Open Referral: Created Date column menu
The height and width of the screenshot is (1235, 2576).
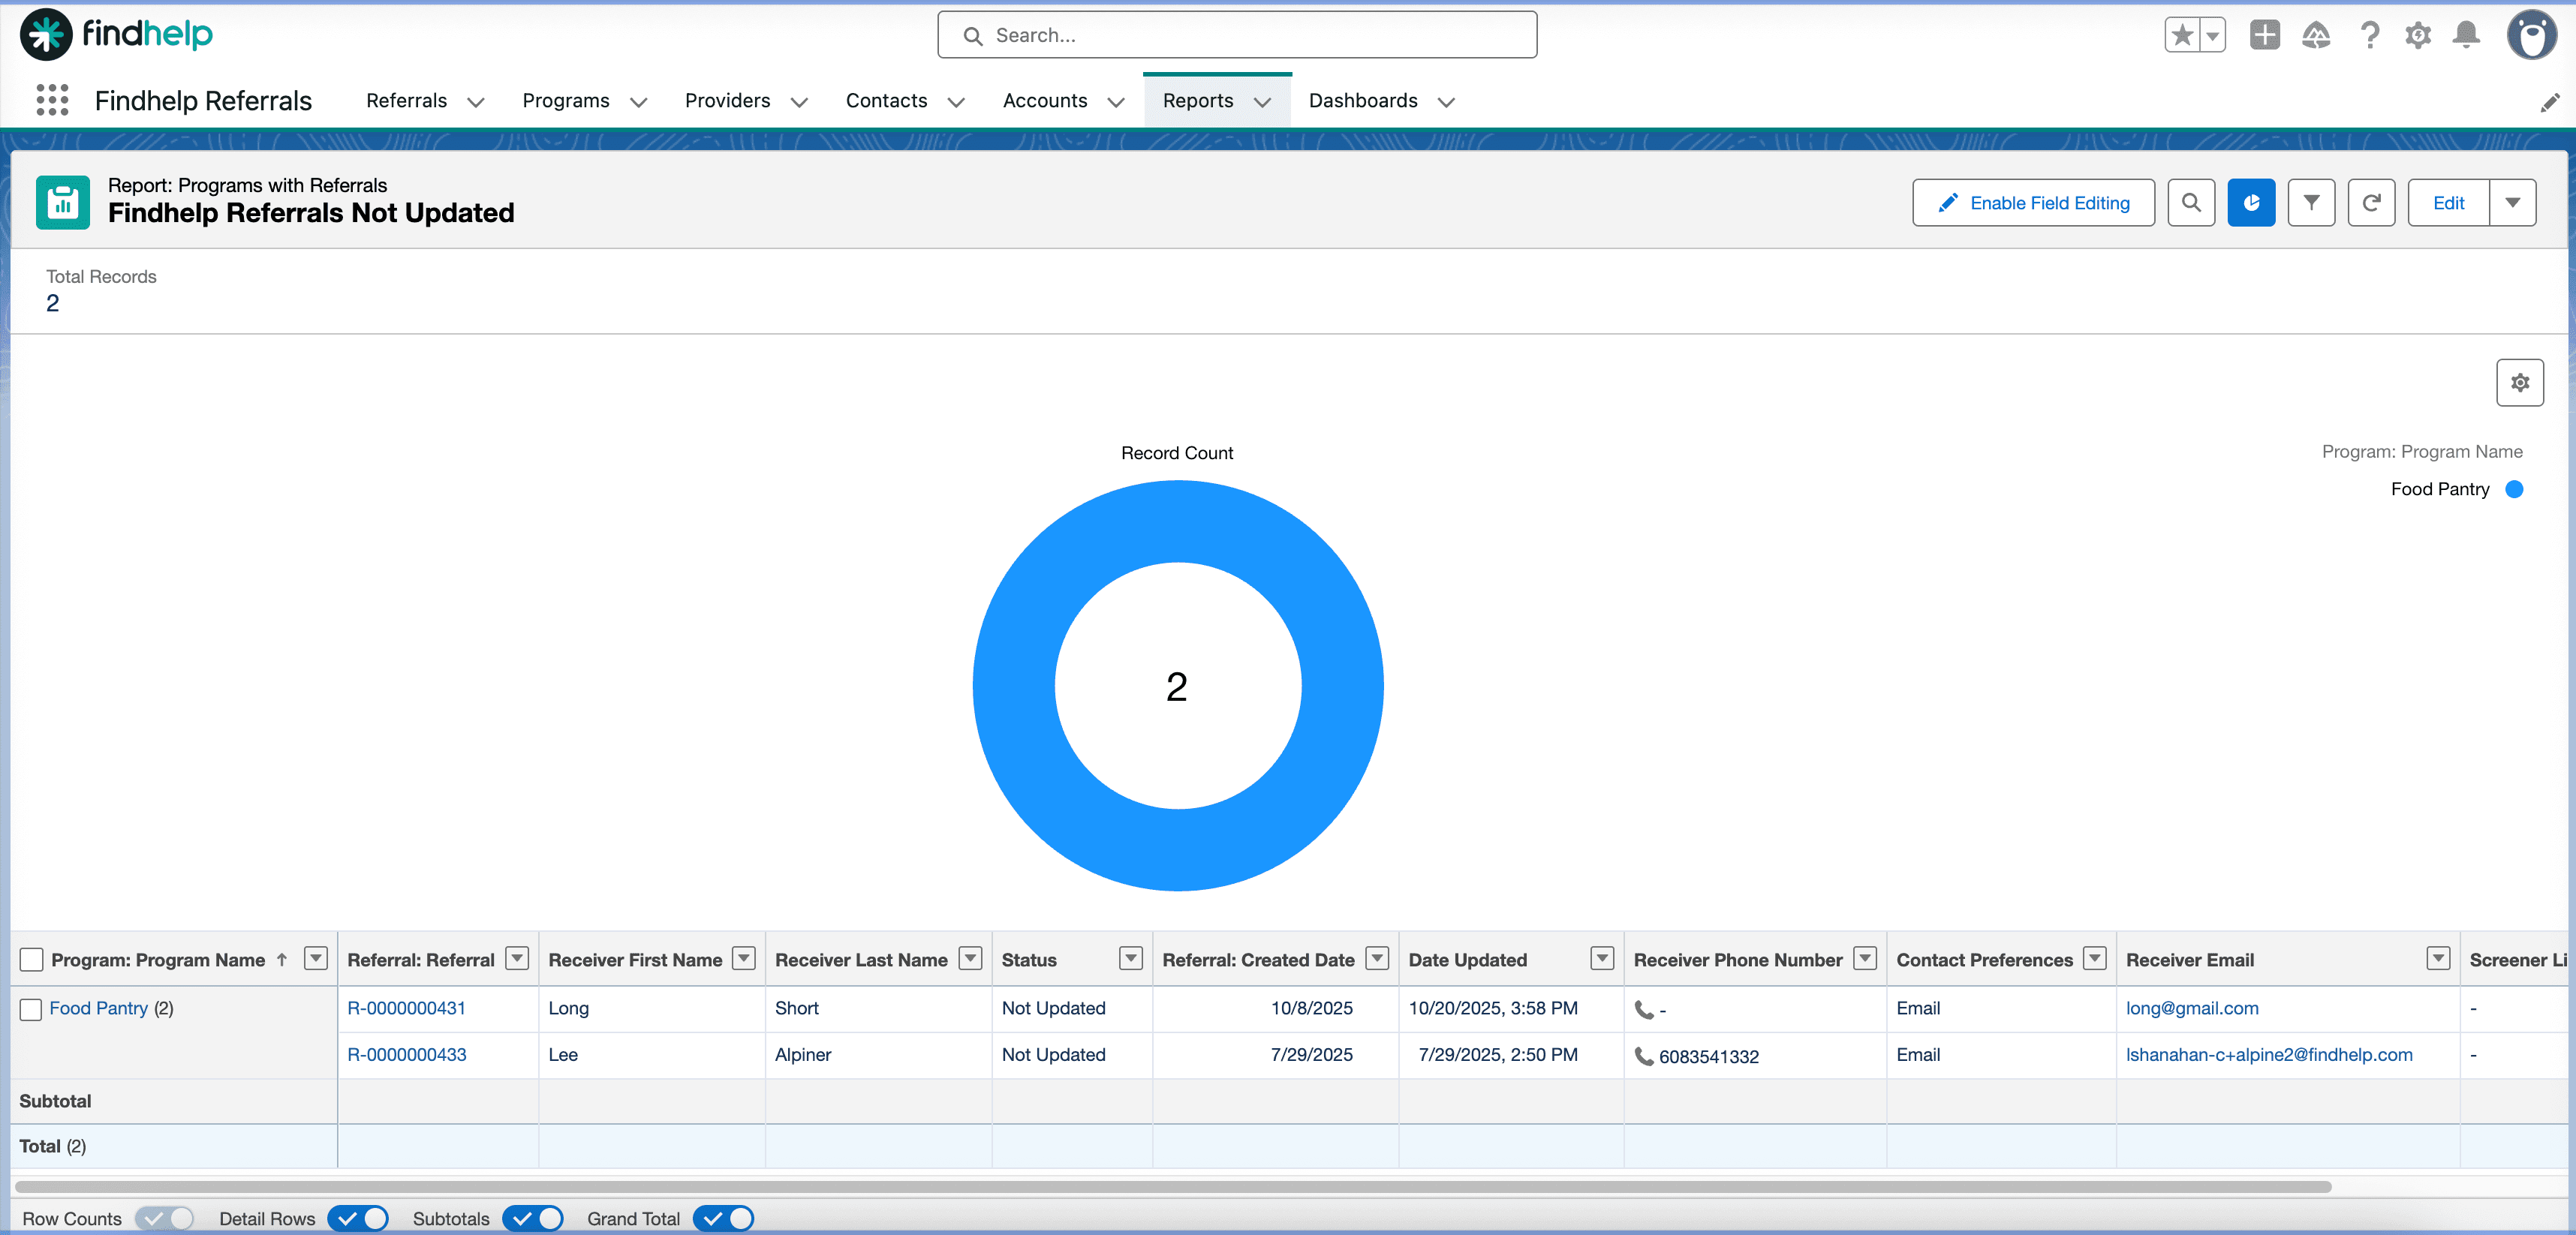1377,958
